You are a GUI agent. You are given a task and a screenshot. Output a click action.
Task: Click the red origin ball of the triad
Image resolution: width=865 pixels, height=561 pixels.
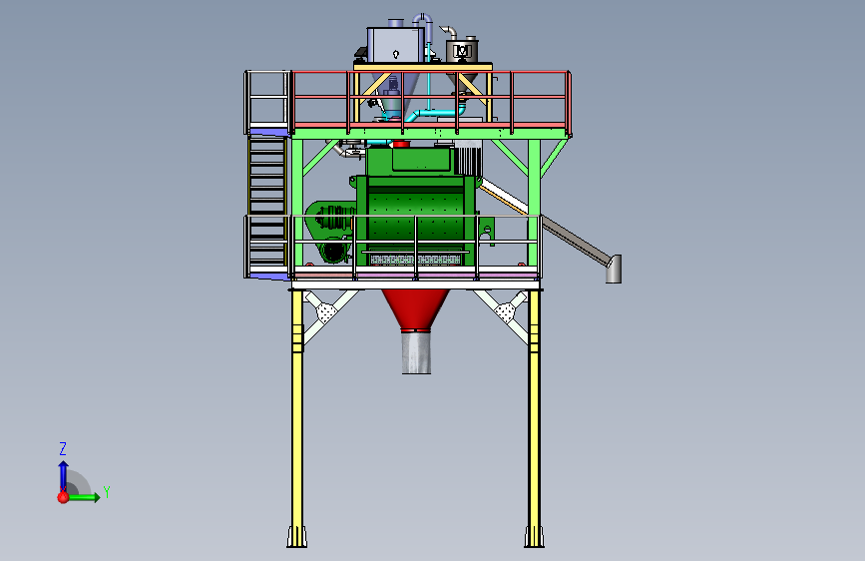(x=63, y=497)
